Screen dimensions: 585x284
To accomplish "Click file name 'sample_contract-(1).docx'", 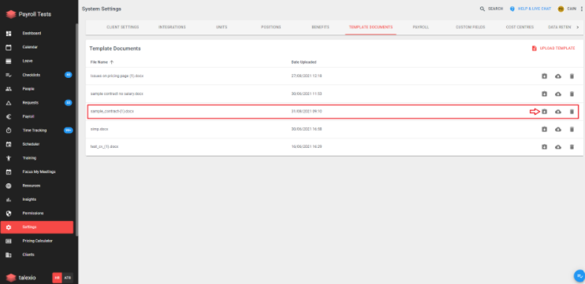I will click(x=112, y=111).
